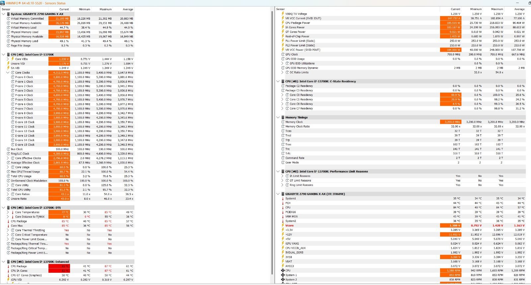Click the clock icon next to Page File Usage
531x285 pixels.
tap(8, 45)
